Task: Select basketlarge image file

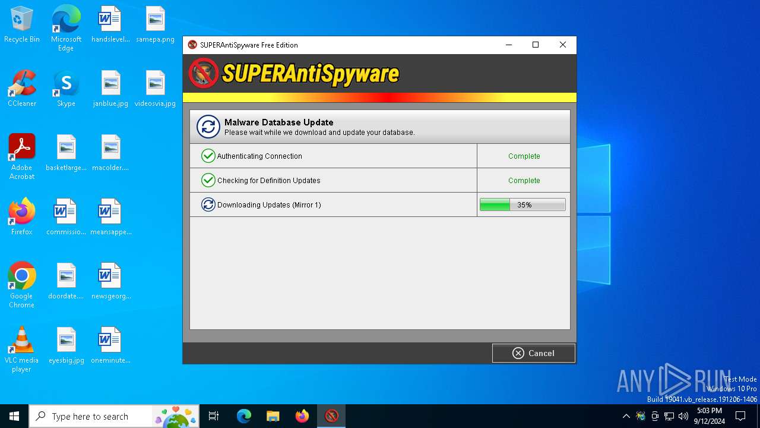Action: click(x=66, y=153)
